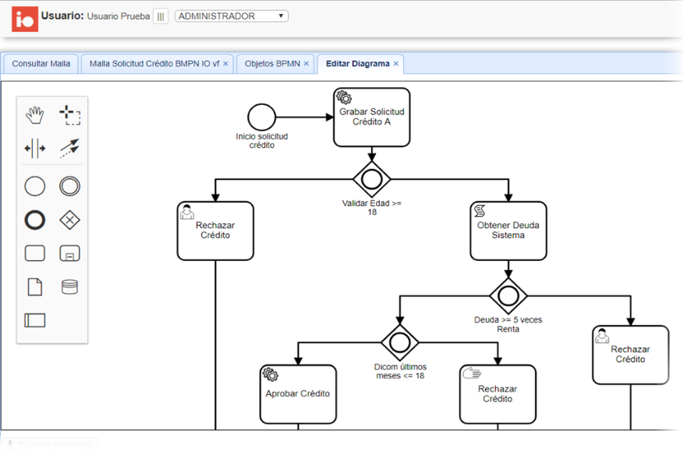Viewport: 683px width, 459px height.
Task: Choose the create/remove space tool
Action: pyautogui.click(x=35, y=148)
